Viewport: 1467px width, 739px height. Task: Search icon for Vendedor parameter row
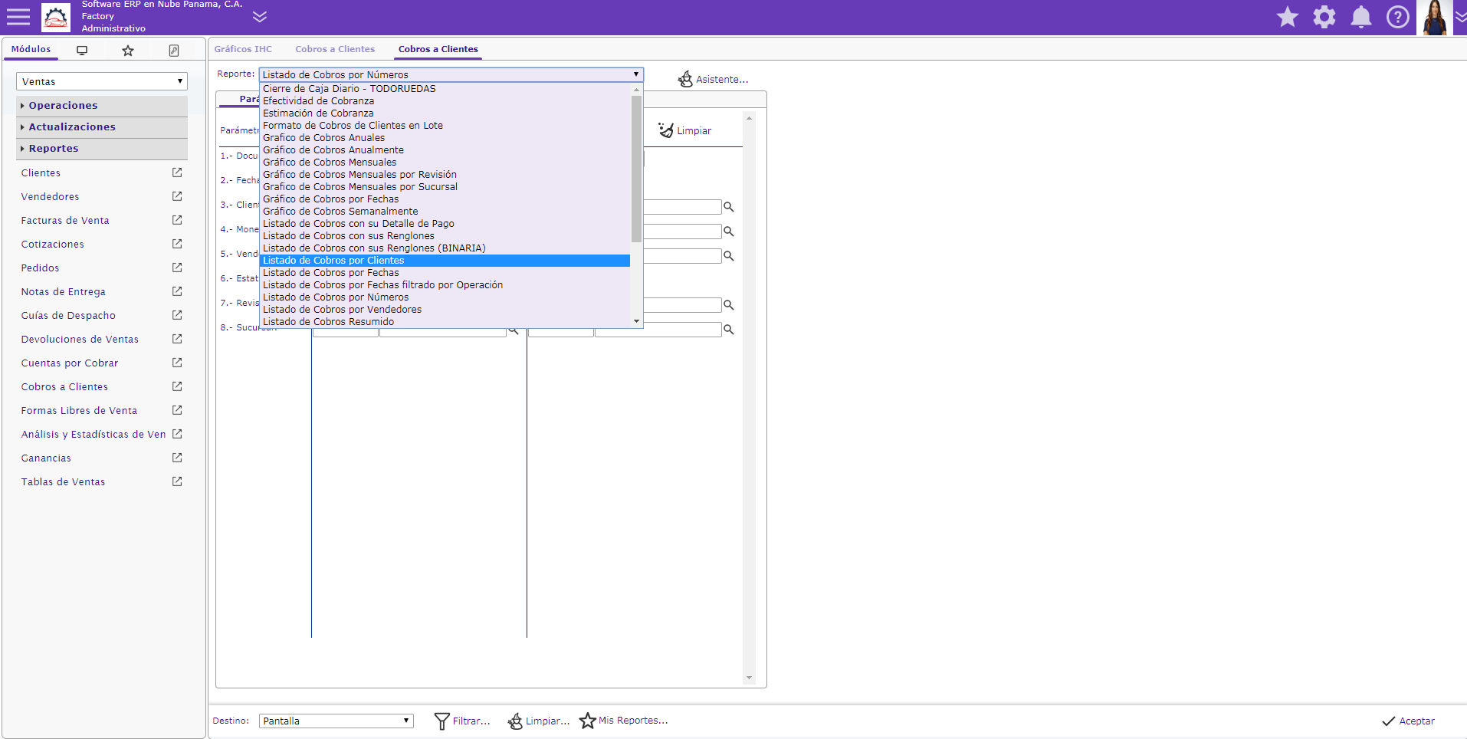pos(729,256)
